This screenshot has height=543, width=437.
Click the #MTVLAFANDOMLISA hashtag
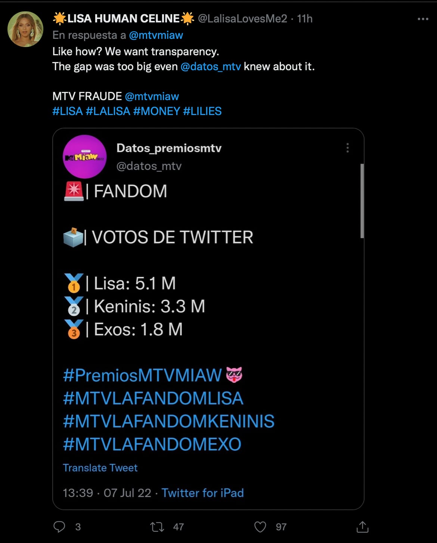tap(153, 398)
